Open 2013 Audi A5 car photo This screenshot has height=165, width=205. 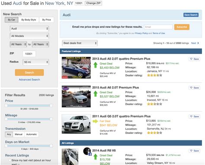(x=76, y=68)
